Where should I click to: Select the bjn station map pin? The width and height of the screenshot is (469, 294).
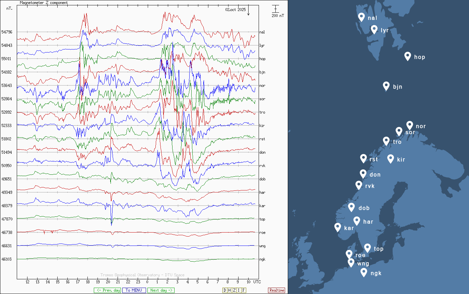[386, 86]
